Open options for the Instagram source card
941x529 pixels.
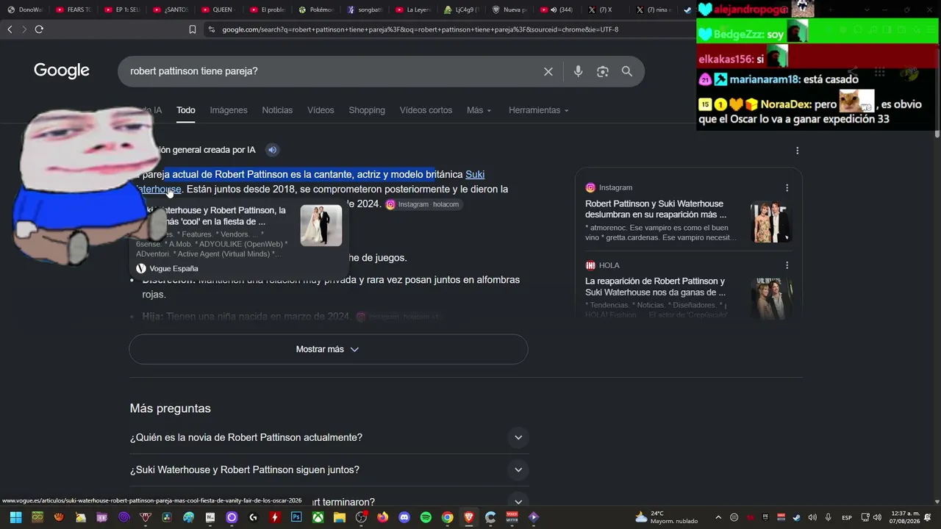(x=787, y=187)
